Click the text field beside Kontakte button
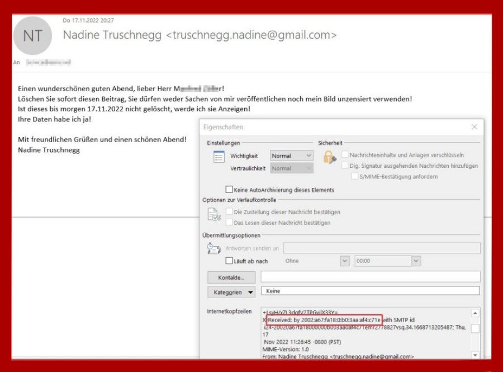 click(x=370, y=277)
